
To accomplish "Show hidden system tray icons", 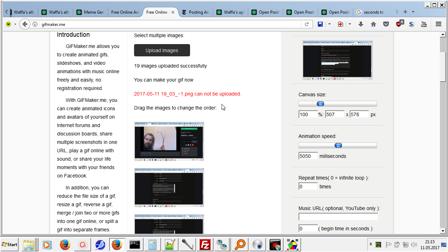I will tap(371, 244).
